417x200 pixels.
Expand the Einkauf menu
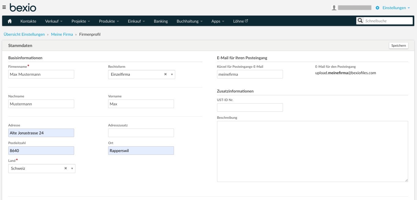point(136,21)
